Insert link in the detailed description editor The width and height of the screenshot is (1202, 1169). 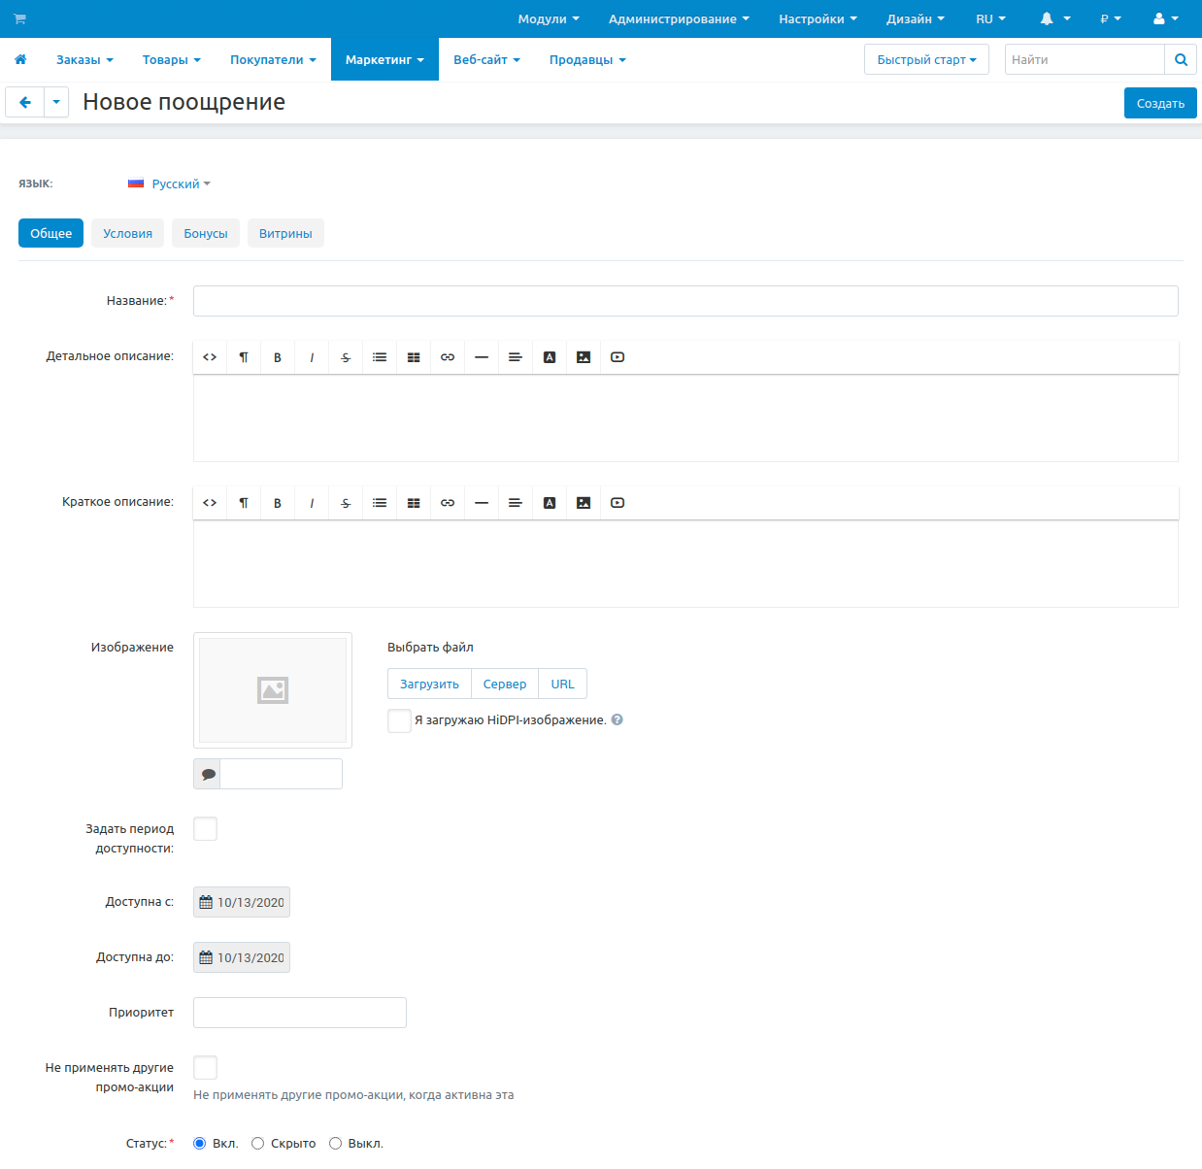448,357
